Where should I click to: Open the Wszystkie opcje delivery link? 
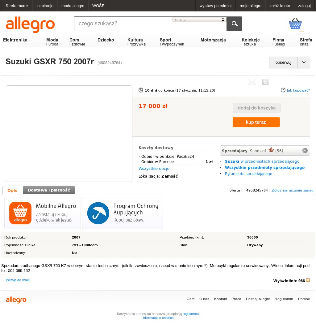click(154, 169)
